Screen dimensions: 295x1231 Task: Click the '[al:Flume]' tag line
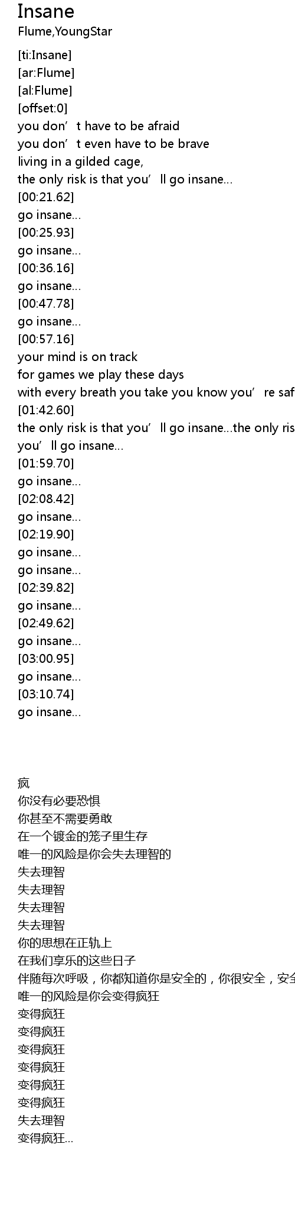45,91
